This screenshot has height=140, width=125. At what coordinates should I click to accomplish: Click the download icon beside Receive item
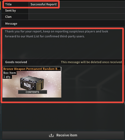tap(51, 135)
